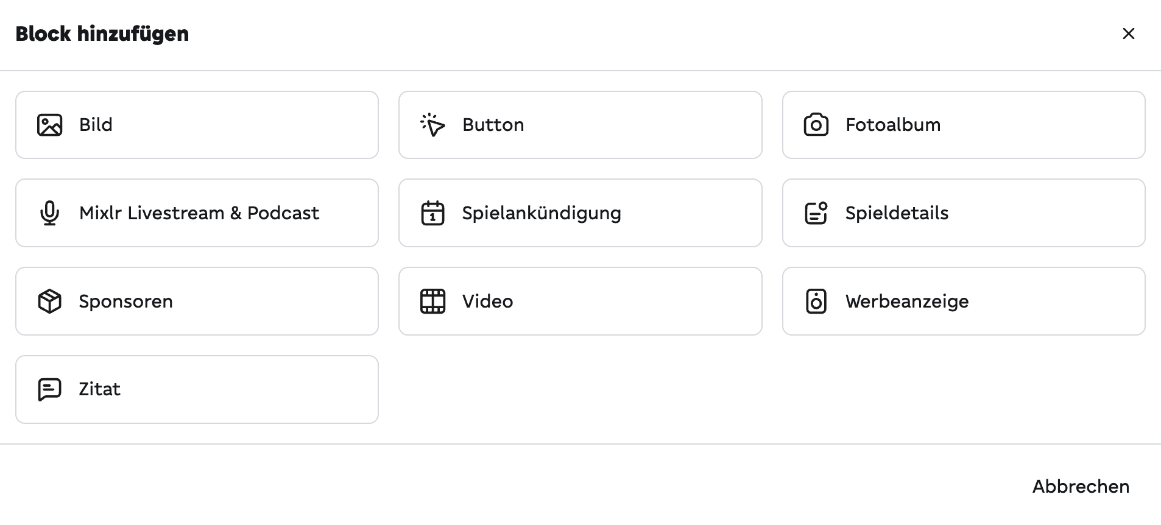Click the box icon for Sponsoren
The width and height of the screenshot is (1161, 525).
tap(49, 301)
